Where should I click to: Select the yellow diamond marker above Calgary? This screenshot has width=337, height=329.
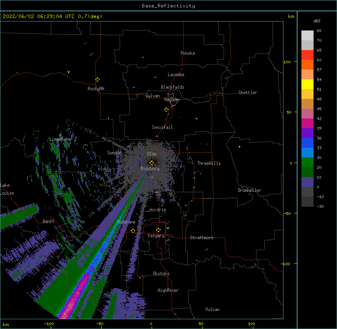158,230
